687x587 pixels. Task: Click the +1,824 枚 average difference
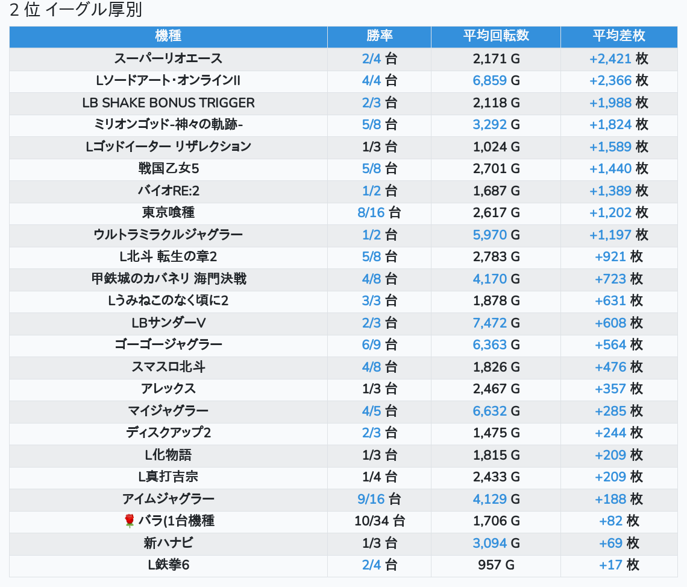point(619,125)
